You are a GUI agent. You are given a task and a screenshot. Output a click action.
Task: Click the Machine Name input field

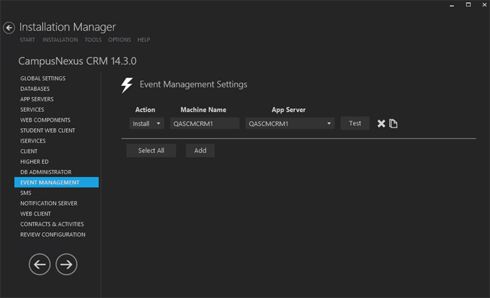tap(204, 123)
